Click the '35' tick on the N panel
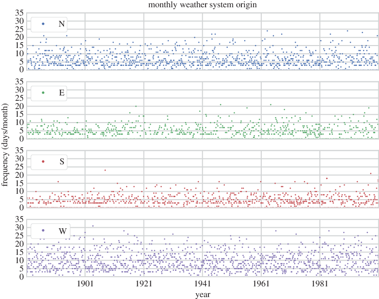The width and height of the screenshot is (379, 299). click(19, 13)
